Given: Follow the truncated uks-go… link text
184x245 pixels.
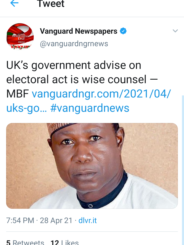Looking at the screenshot, I should 26,108.
